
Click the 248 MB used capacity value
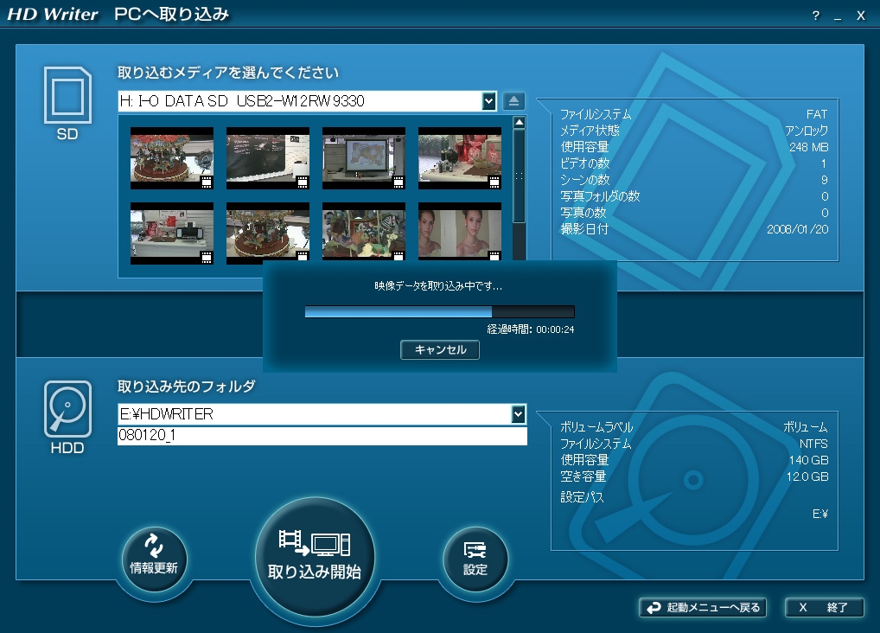click(x=809, y=147)
